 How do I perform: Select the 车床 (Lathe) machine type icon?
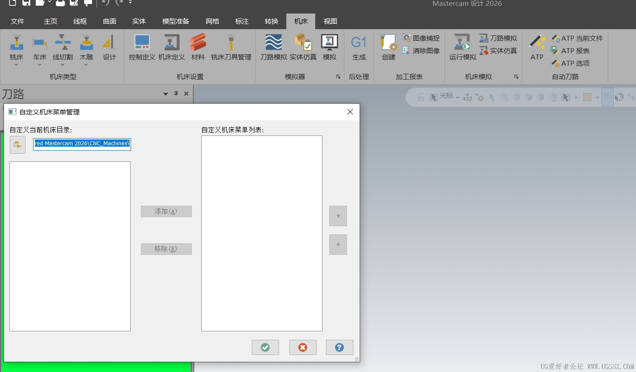[40, 43]
